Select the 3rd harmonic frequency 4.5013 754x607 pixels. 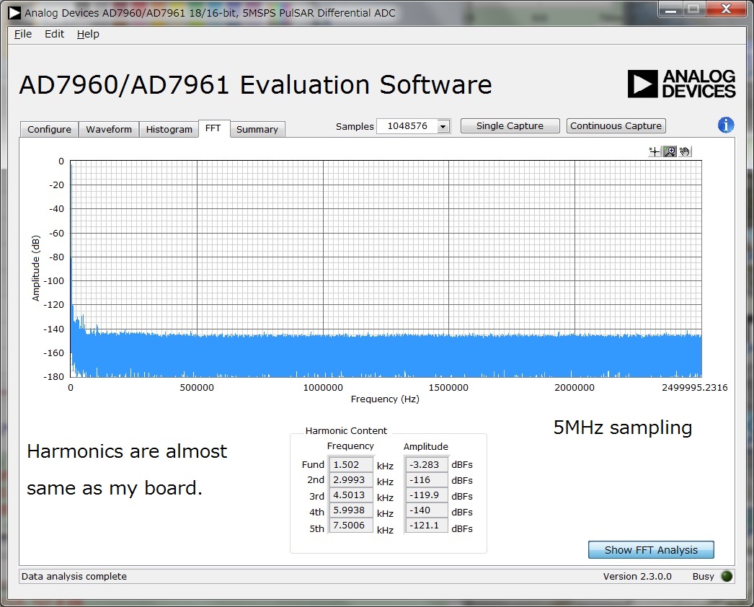tap(350, 495)
